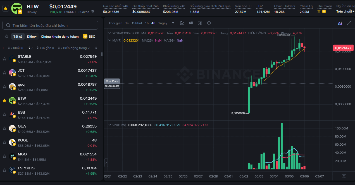Screen dimensions: 355x185
Task: Favorite the quq token row
Action: [x=4, y=87]
